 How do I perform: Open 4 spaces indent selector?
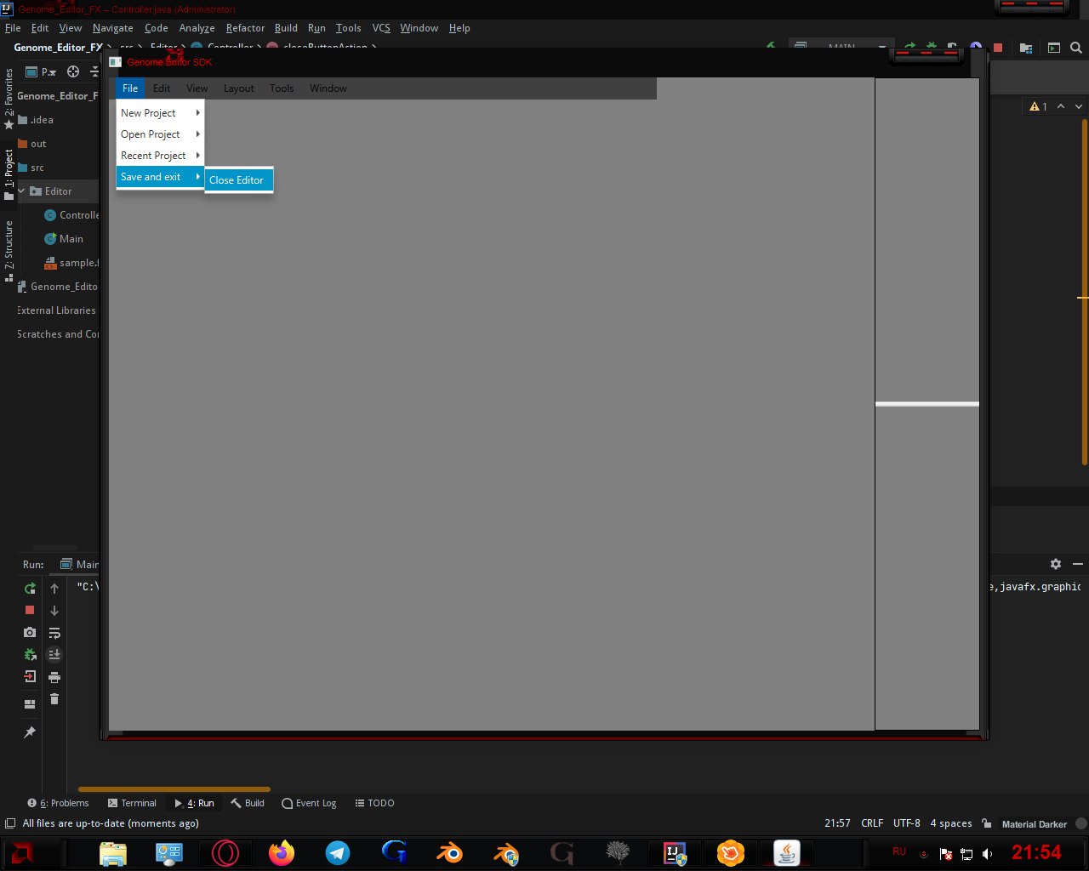(x=951, y=823)
